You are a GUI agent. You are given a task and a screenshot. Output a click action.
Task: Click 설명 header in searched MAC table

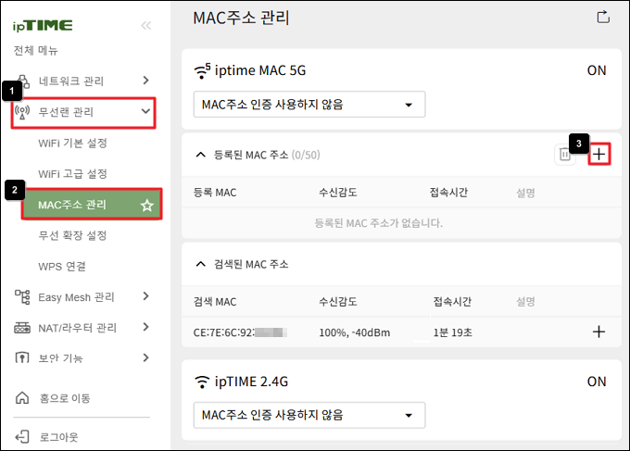click(525, 302)
